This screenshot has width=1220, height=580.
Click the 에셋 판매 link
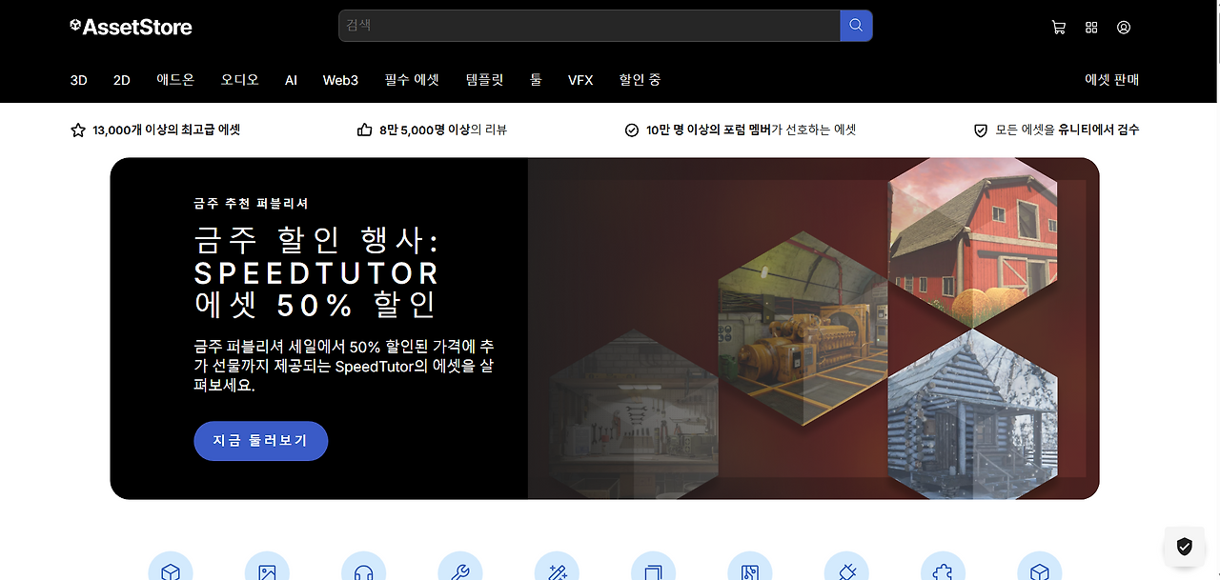(x=1111, y=80)
